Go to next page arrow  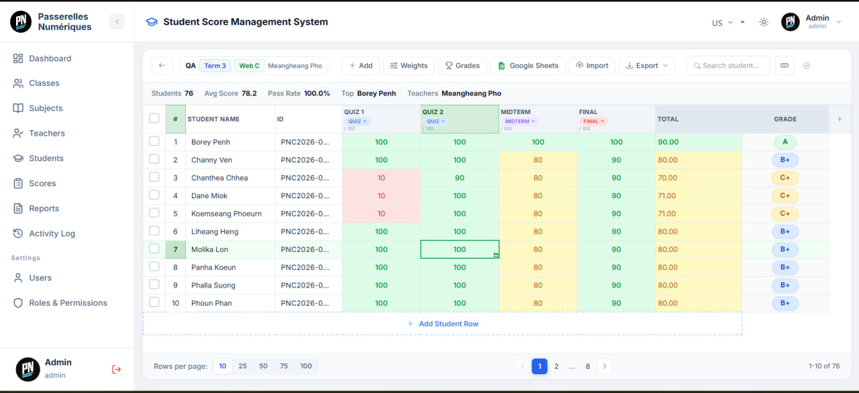[604, 366]
